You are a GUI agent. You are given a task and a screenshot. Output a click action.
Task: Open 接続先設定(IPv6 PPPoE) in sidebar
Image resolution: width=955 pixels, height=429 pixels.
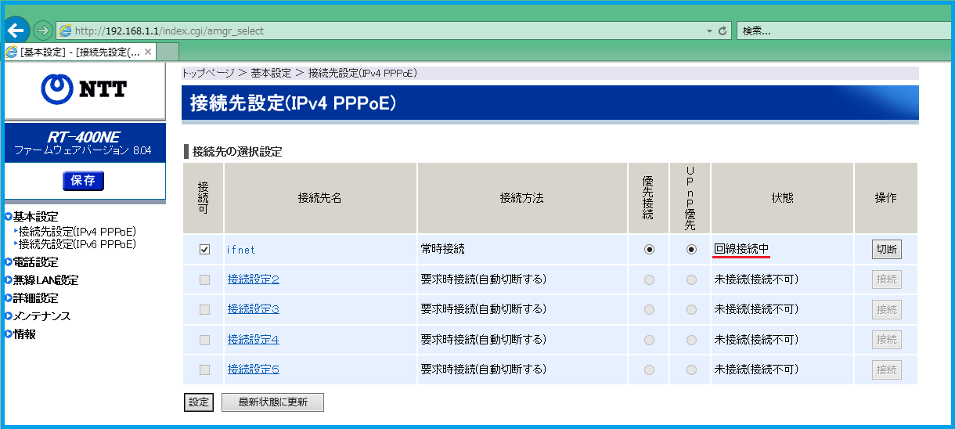coord(77,244)
